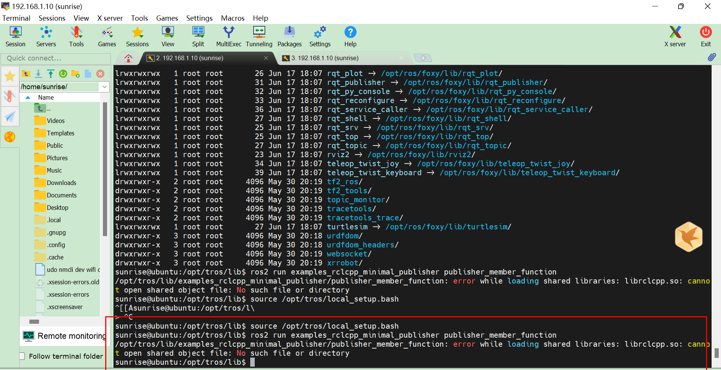This screenshot has height=370, width=721.
Task: Click the SFTP download arrow icon
Action: 38,74
